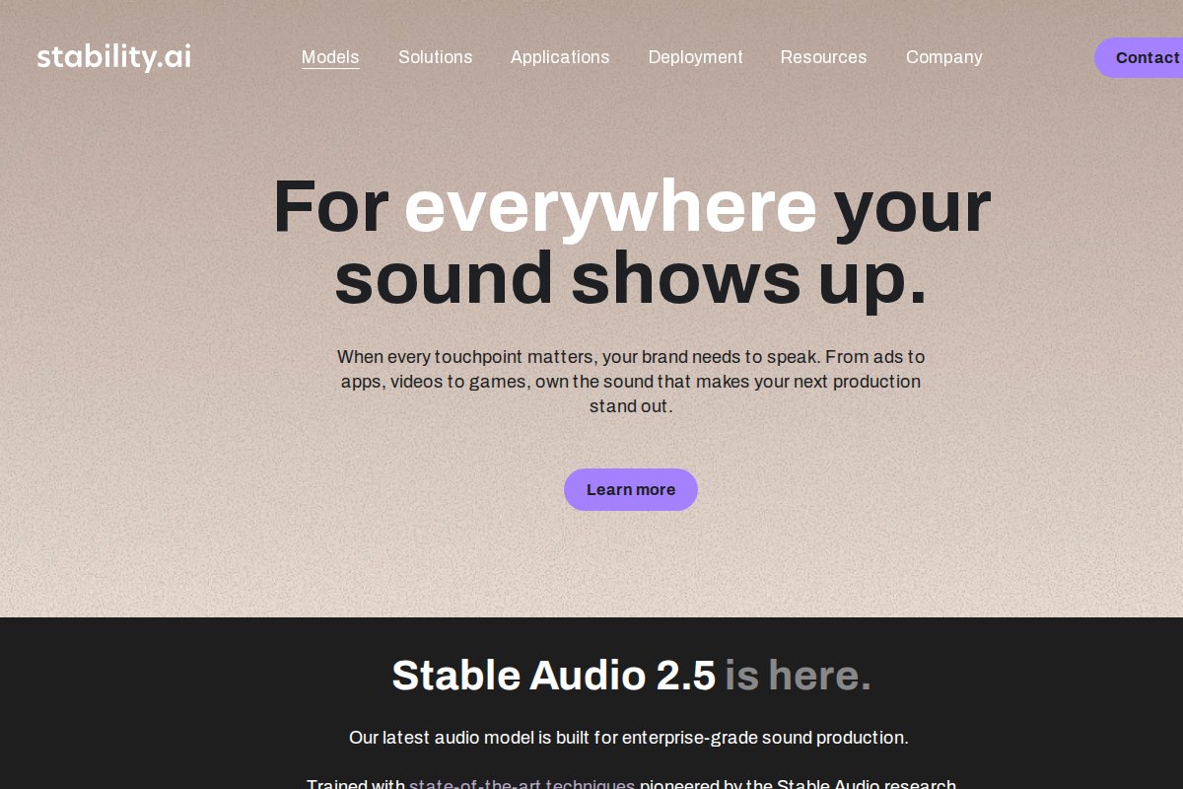Click the "stand out." line of hero text
Screen dimensions: 1183x789
click(631, 405)
